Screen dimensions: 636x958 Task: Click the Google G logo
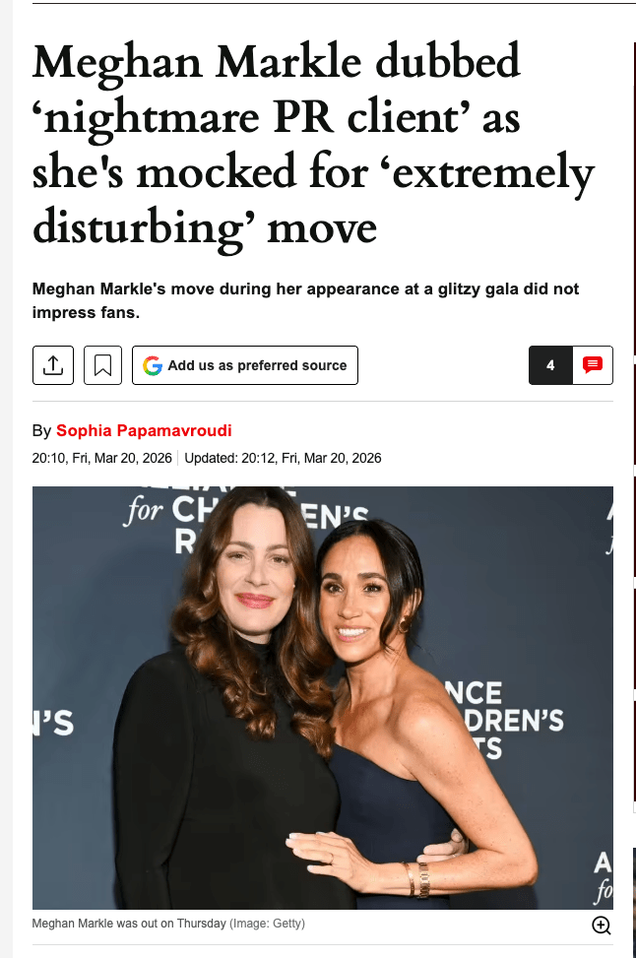153,365
